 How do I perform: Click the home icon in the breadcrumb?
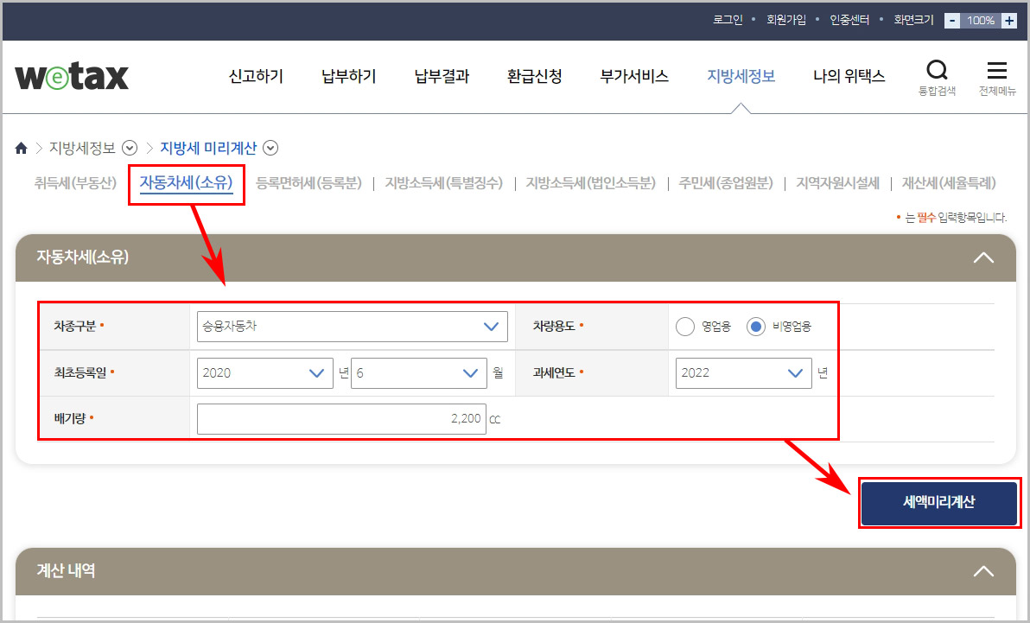point(21,148)
